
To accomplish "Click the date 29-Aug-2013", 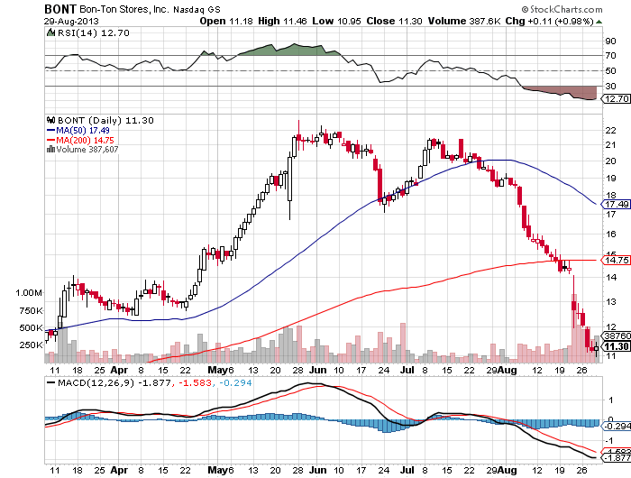I will point(71,22).
